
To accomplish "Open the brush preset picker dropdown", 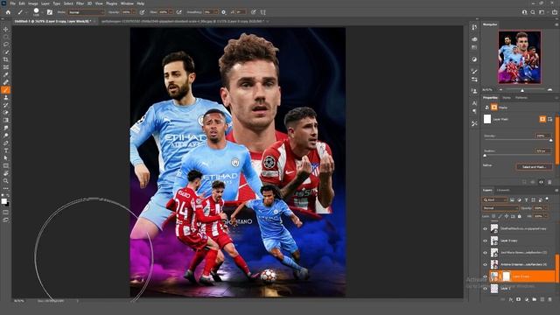I will click(42, 12).
